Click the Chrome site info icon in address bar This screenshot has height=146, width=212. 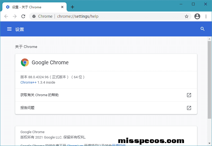[34, 16]
